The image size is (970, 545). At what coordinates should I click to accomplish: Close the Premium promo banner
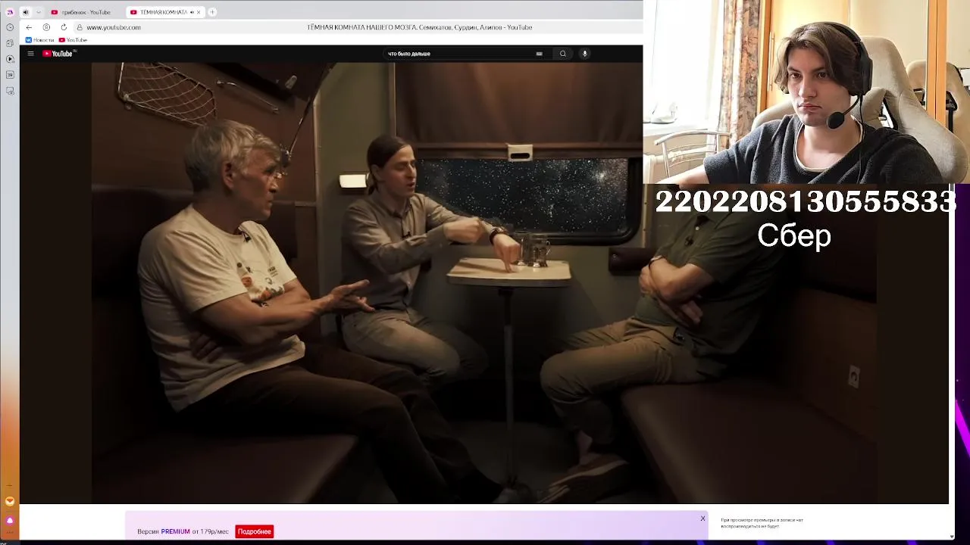click(702, 519)
